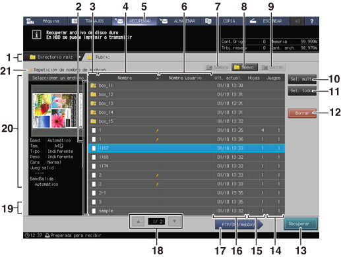Click the Recuperar button
The height and width of the screenshot is (257, 341).
[x=301, y=224]
